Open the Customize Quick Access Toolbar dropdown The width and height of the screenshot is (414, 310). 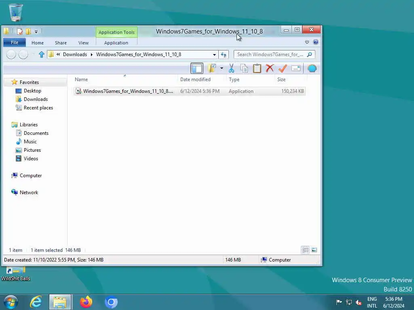click(x=36, y=31)
